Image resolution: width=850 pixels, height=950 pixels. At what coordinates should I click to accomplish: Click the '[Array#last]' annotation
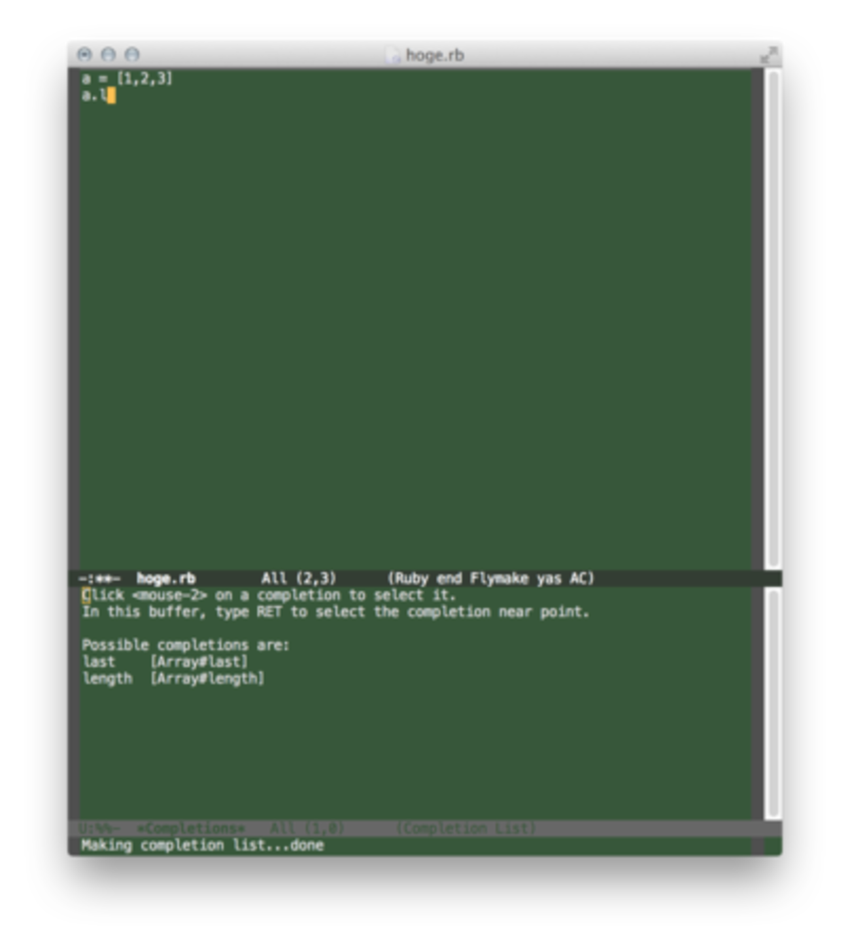[x=199, y=661]
